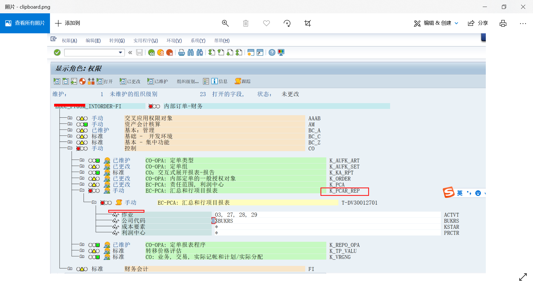Image resolution: width=533 pixels, height=287 pixels.
Task: Open the 实用程序(U) menu
Action: (145, 41)
